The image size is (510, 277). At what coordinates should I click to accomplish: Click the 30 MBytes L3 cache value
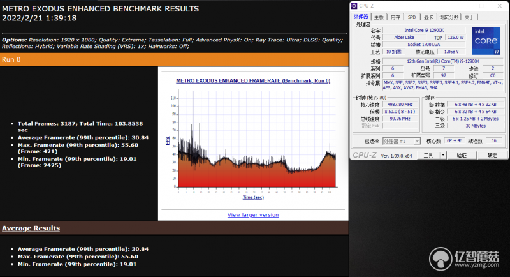(476, 126)
